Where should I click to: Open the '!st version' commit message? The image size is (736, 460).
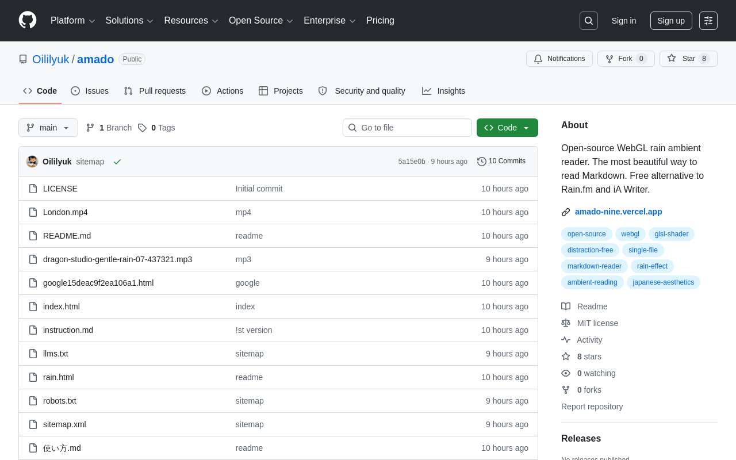click(x=254, y=330)
